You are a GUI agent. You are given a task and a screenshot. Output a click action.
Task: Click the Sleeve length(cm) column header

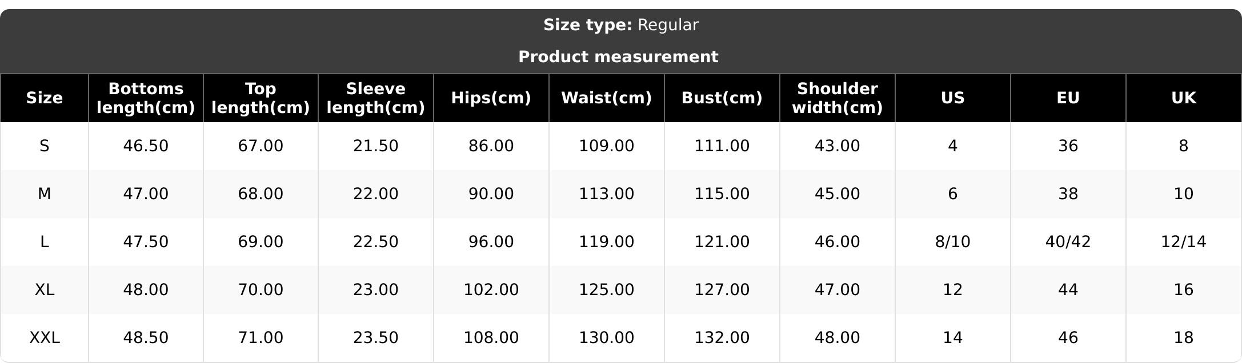(x=375, y=98)
